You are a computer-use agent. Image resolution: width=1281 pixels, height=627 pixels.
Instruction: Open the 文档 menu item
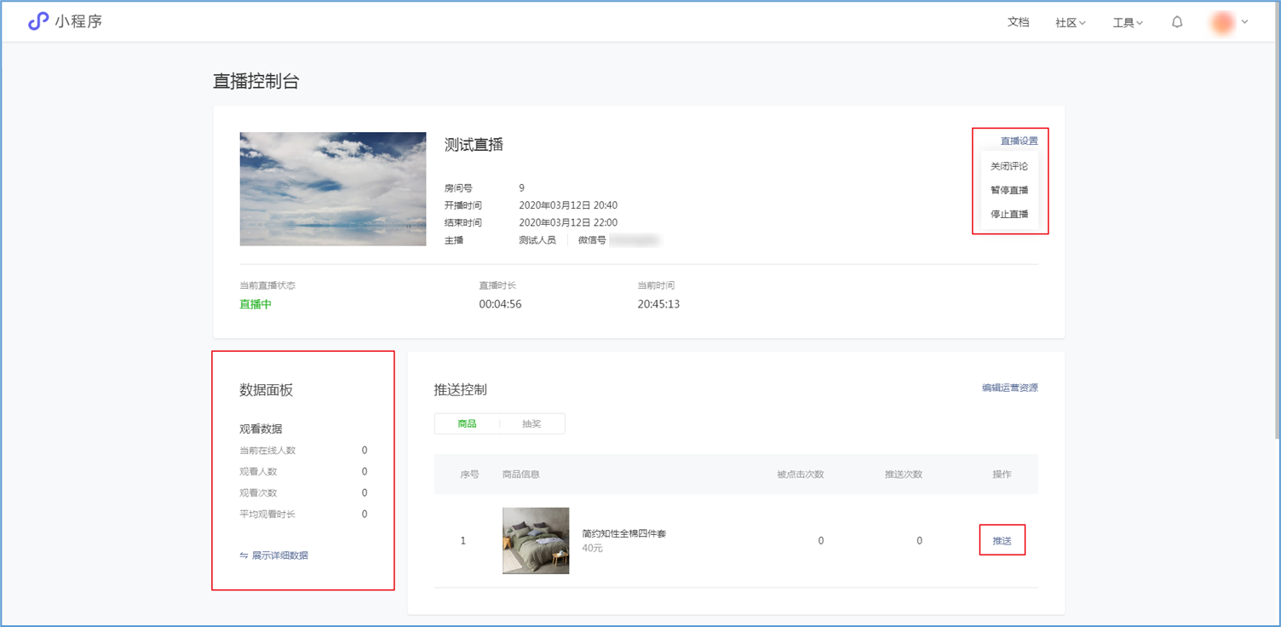1018,22
